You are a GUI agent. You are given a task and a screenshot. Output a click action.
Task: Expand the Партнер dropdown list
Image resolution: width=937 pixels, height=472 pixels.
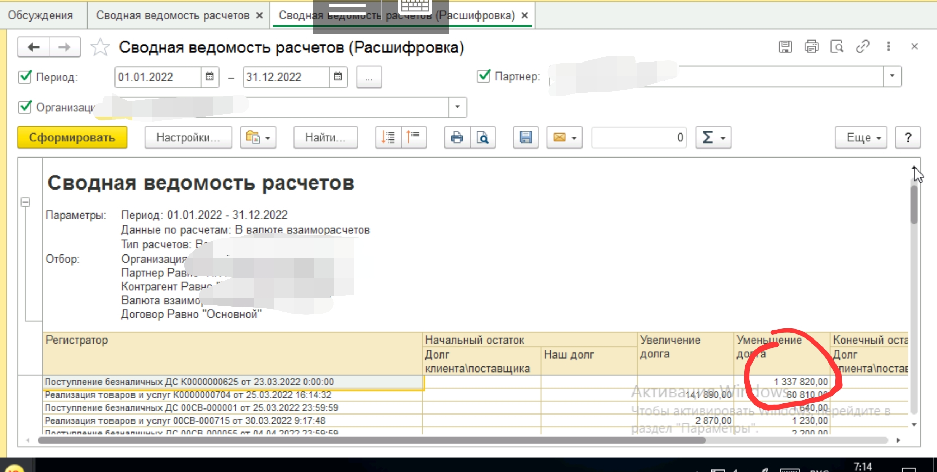(892, 76)
